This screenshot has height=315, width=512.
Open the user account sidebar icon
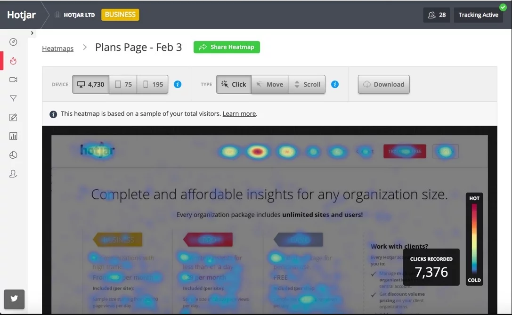pyautogui.click(x=13, y=174)
